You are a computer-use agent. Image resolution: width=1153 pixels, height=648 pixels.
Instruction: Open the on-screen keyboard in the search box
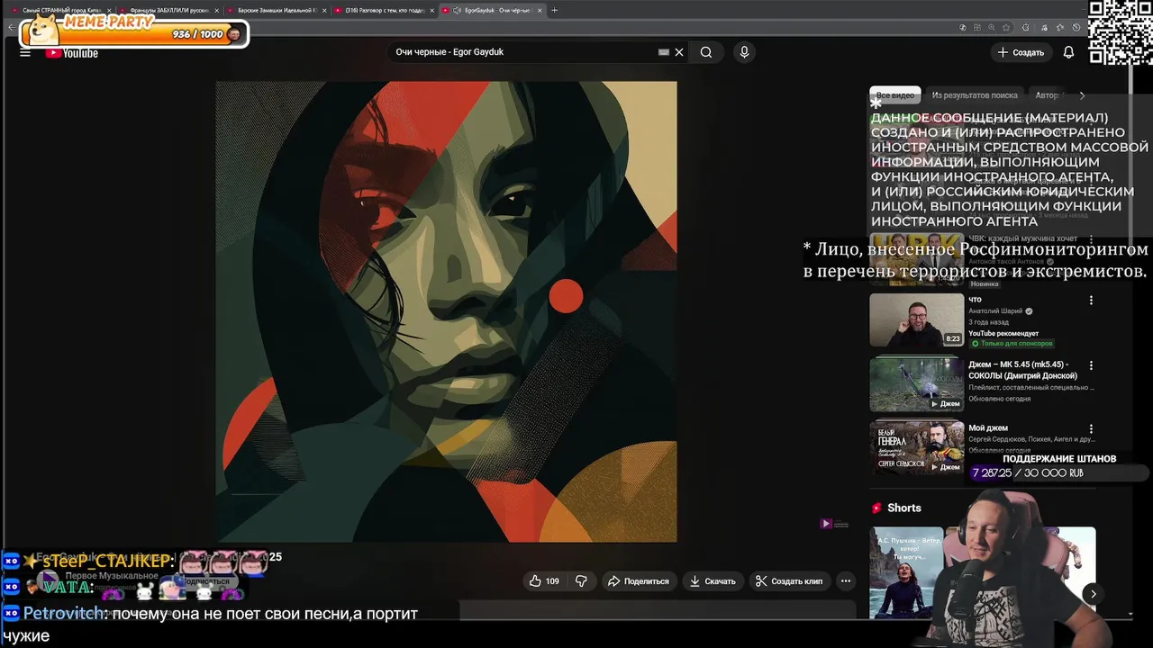[664, 52]
